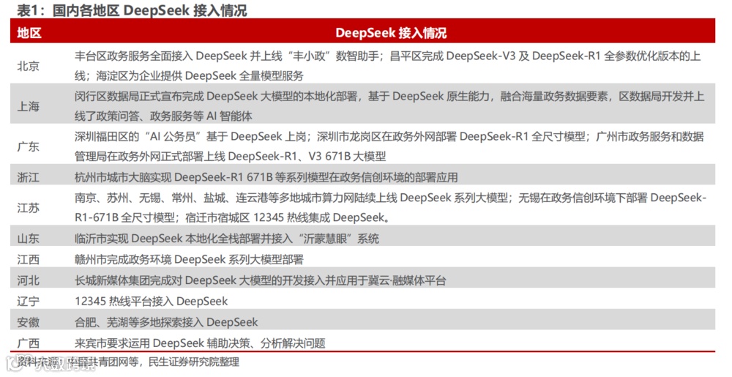Click the line '线了政策问答、政务服务等 AI 智能体'
The image size is (732, 377).
pyautogui.click(x=163, y=116)
